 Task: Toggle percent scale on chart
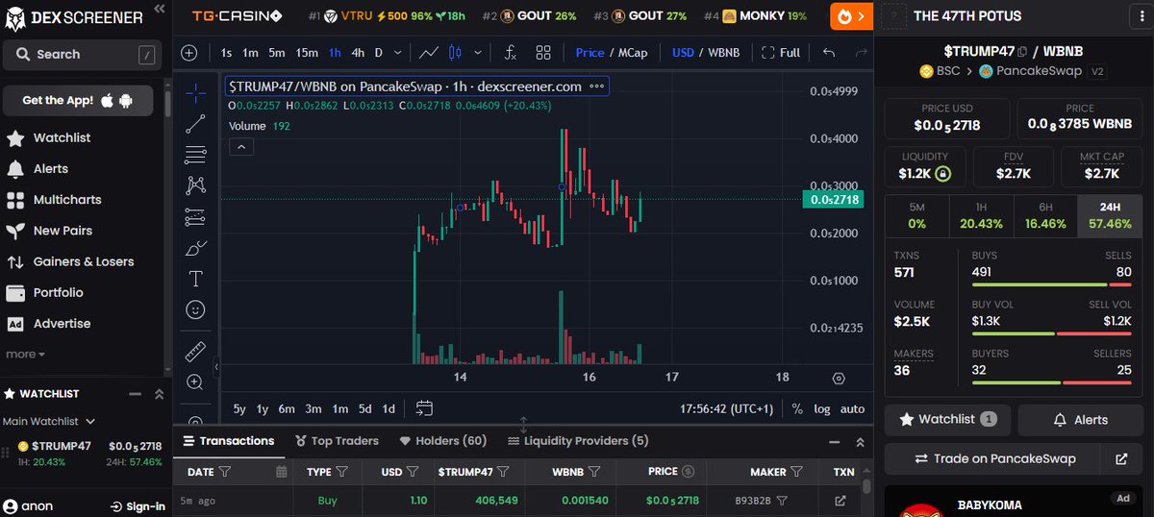[797, 408]
